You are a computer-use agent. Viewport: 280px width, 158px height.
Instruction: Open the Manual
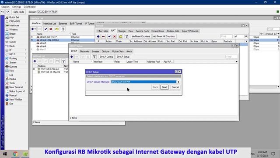pyautogui.click(x=13, y=96)
